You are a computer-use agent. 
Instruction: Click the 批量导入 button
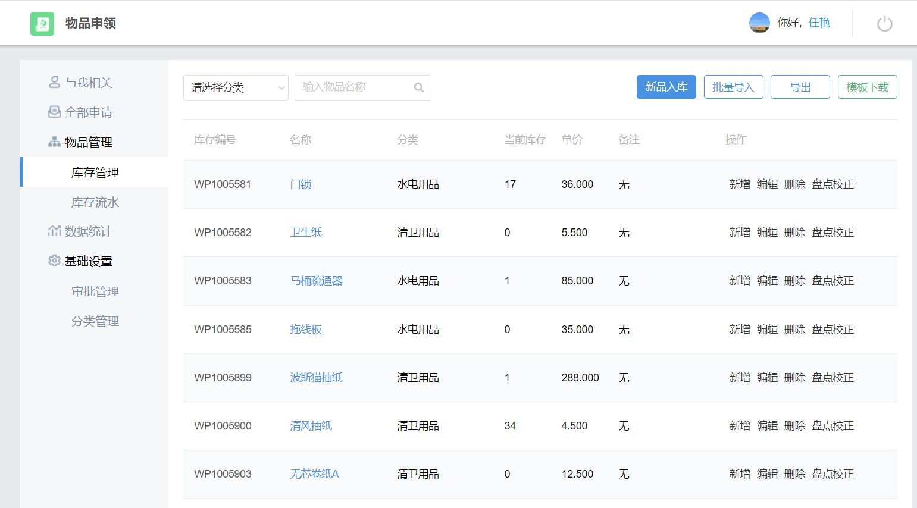(x=733, y=87)
